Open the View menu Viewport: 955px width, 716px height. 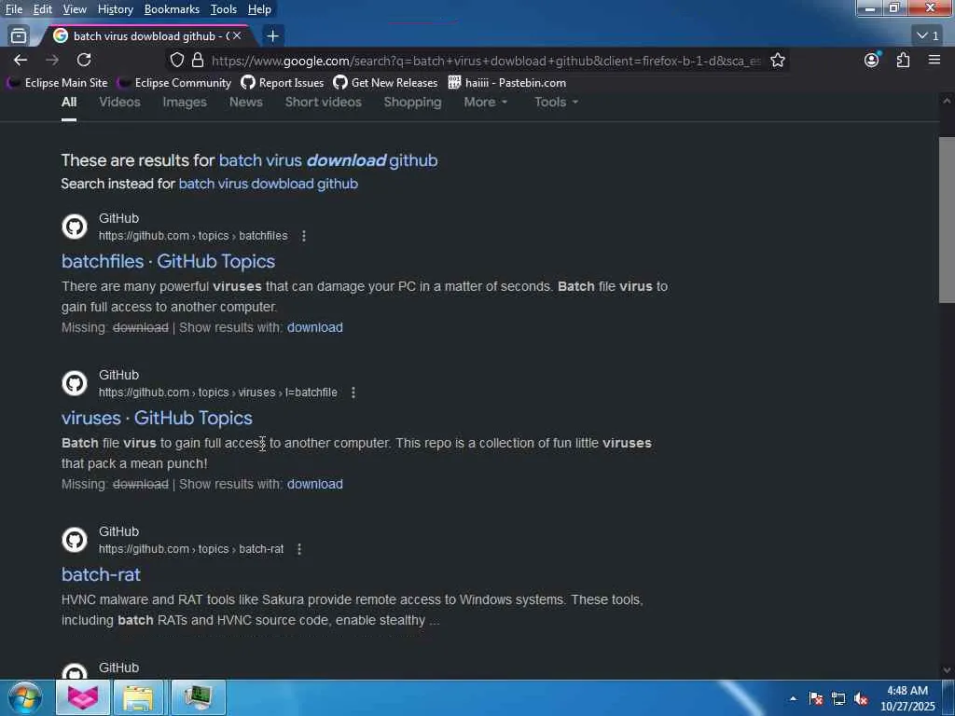tap(75, 9)
